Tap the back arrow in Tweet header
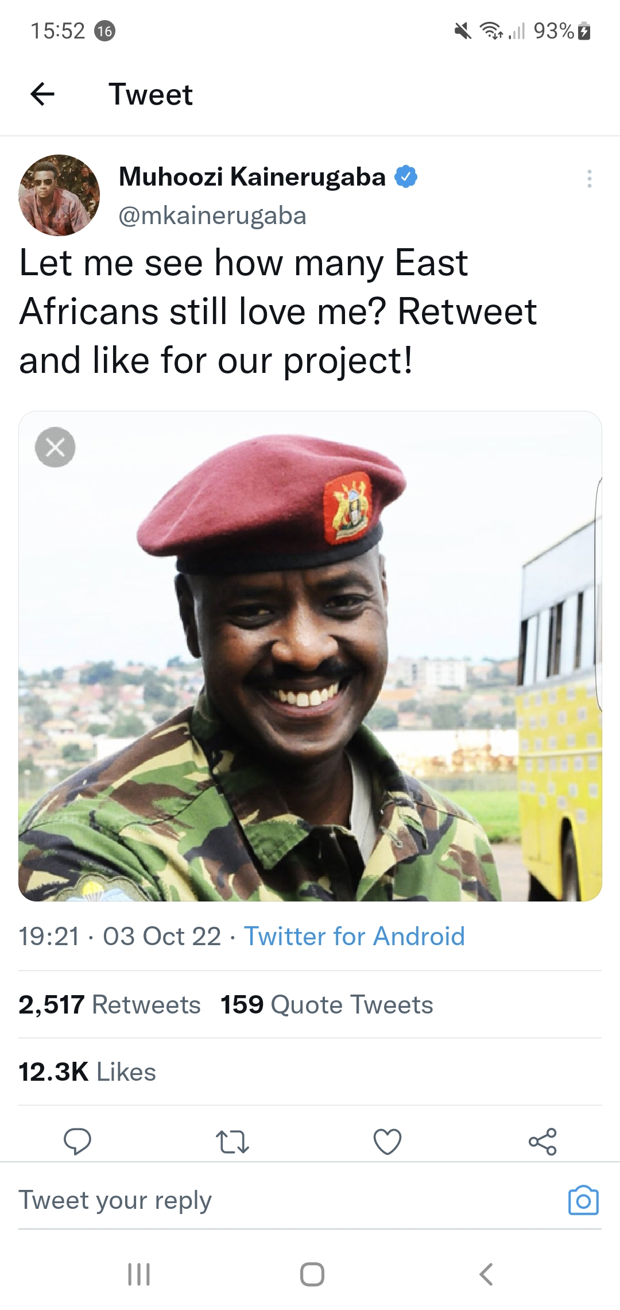This screenshot has height=1310, width=620. [42, 94]
